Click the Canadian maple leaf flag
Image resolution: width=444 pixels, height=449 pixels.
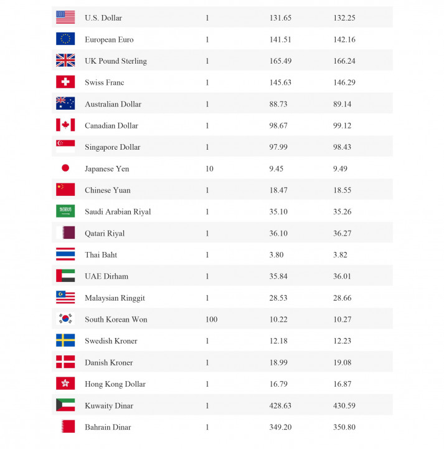click(65, 125)
